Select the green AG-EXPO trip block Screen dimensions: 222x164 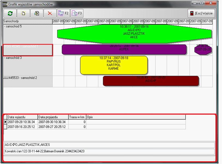[134, 33]
